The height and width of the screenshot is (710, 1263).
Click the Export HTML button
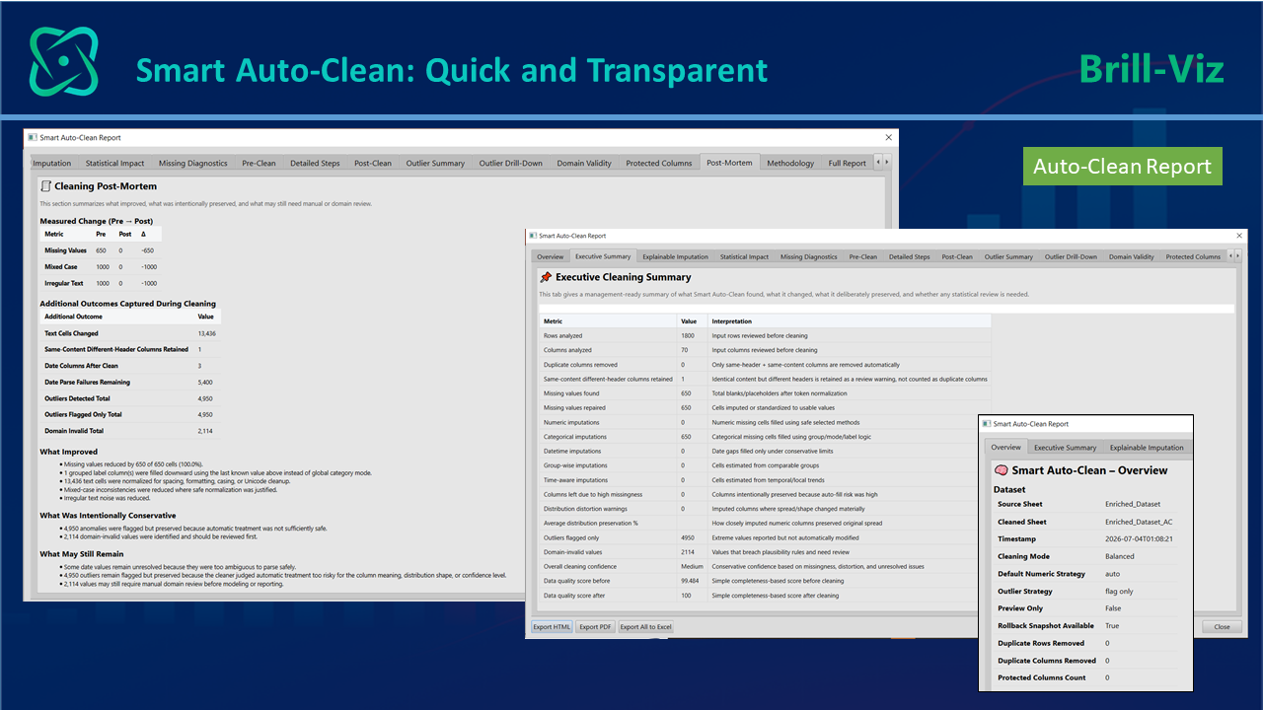pos(552,627)
